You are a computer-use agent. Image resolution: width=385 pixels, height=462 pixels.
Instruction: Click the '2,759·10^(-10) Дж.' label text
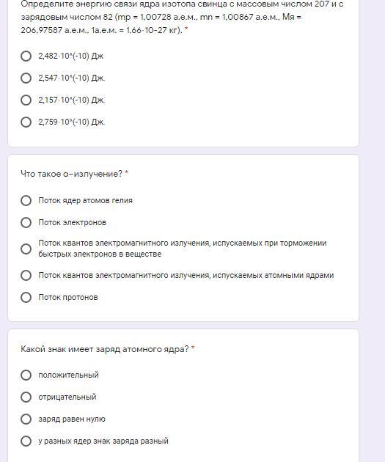[72, 122]
